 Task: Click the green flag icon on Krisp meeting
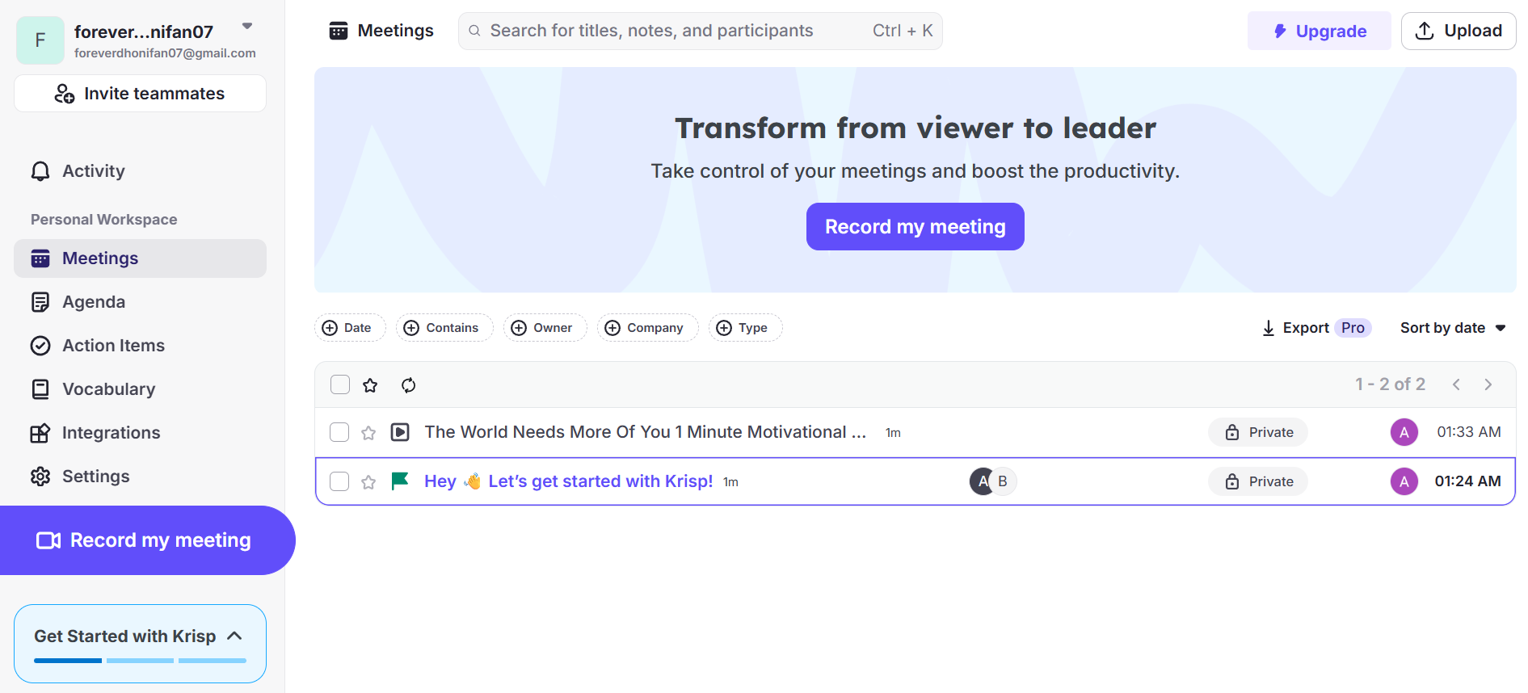399,481
